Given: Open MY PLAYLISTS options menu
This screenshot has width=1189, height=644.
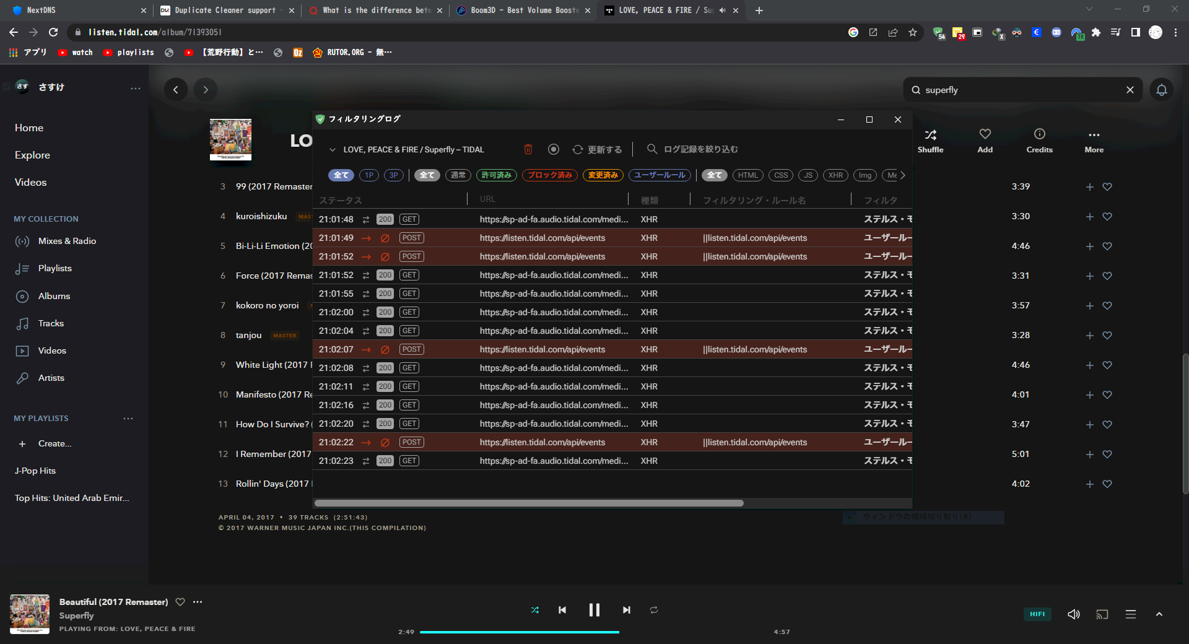Looking at the screenshot, I should tap(128, 419).
